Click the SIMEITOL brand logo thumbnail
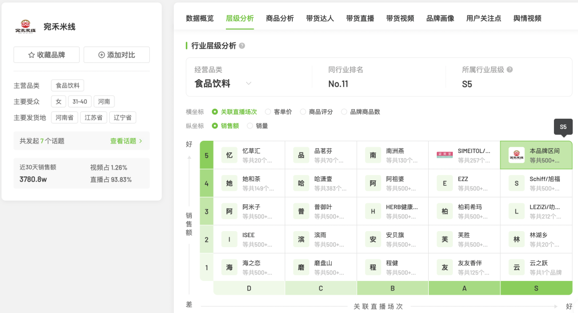Image resolution: width=578 pixels, height=313 pixels. tap(445, 155)
